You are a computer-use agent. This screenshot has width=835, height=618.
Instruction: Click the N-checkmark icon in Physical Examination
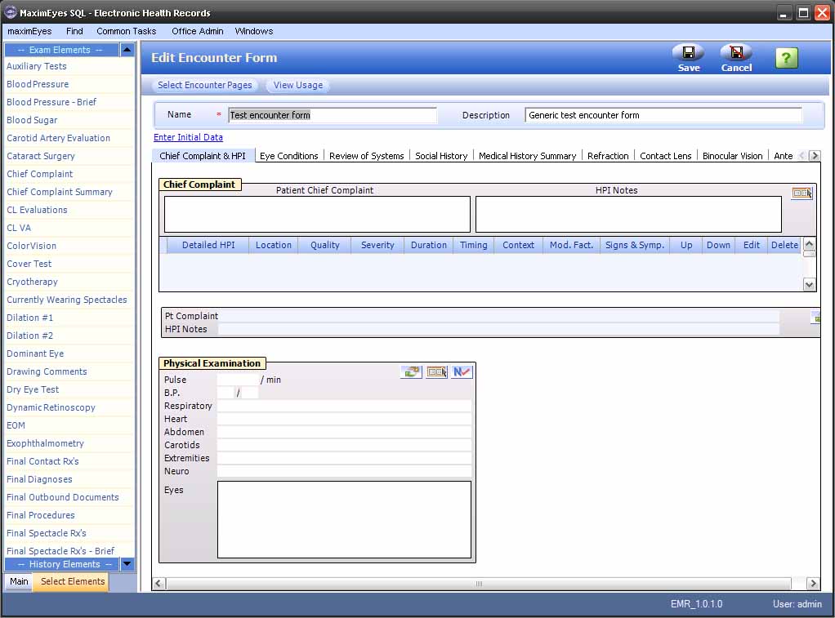(x=462, y=372)
